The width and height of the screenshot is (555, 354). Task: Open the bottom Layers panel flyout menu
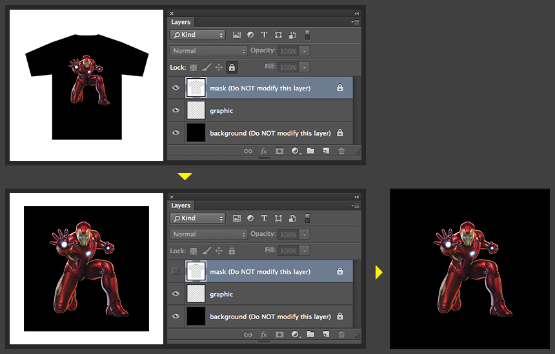(x=355, y=205)
